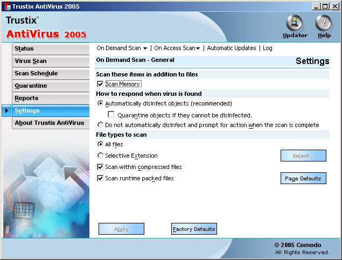Switch to the Log tab
The height and width of the screenshot is (260, 342).
[x=267, y=48]
